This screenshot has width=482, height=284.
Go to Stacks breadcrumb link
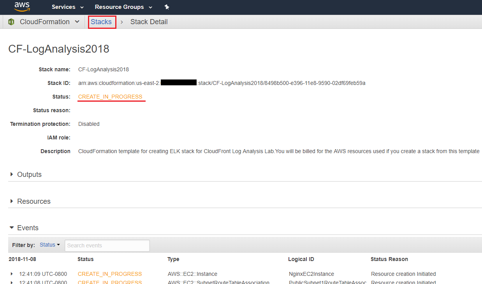[x=101, y=22]
